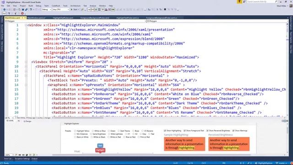Switch to the HighlightTextPicker.xaml tab
The width and height of the screenshot is (293, 165).
(x=63, y=18)
